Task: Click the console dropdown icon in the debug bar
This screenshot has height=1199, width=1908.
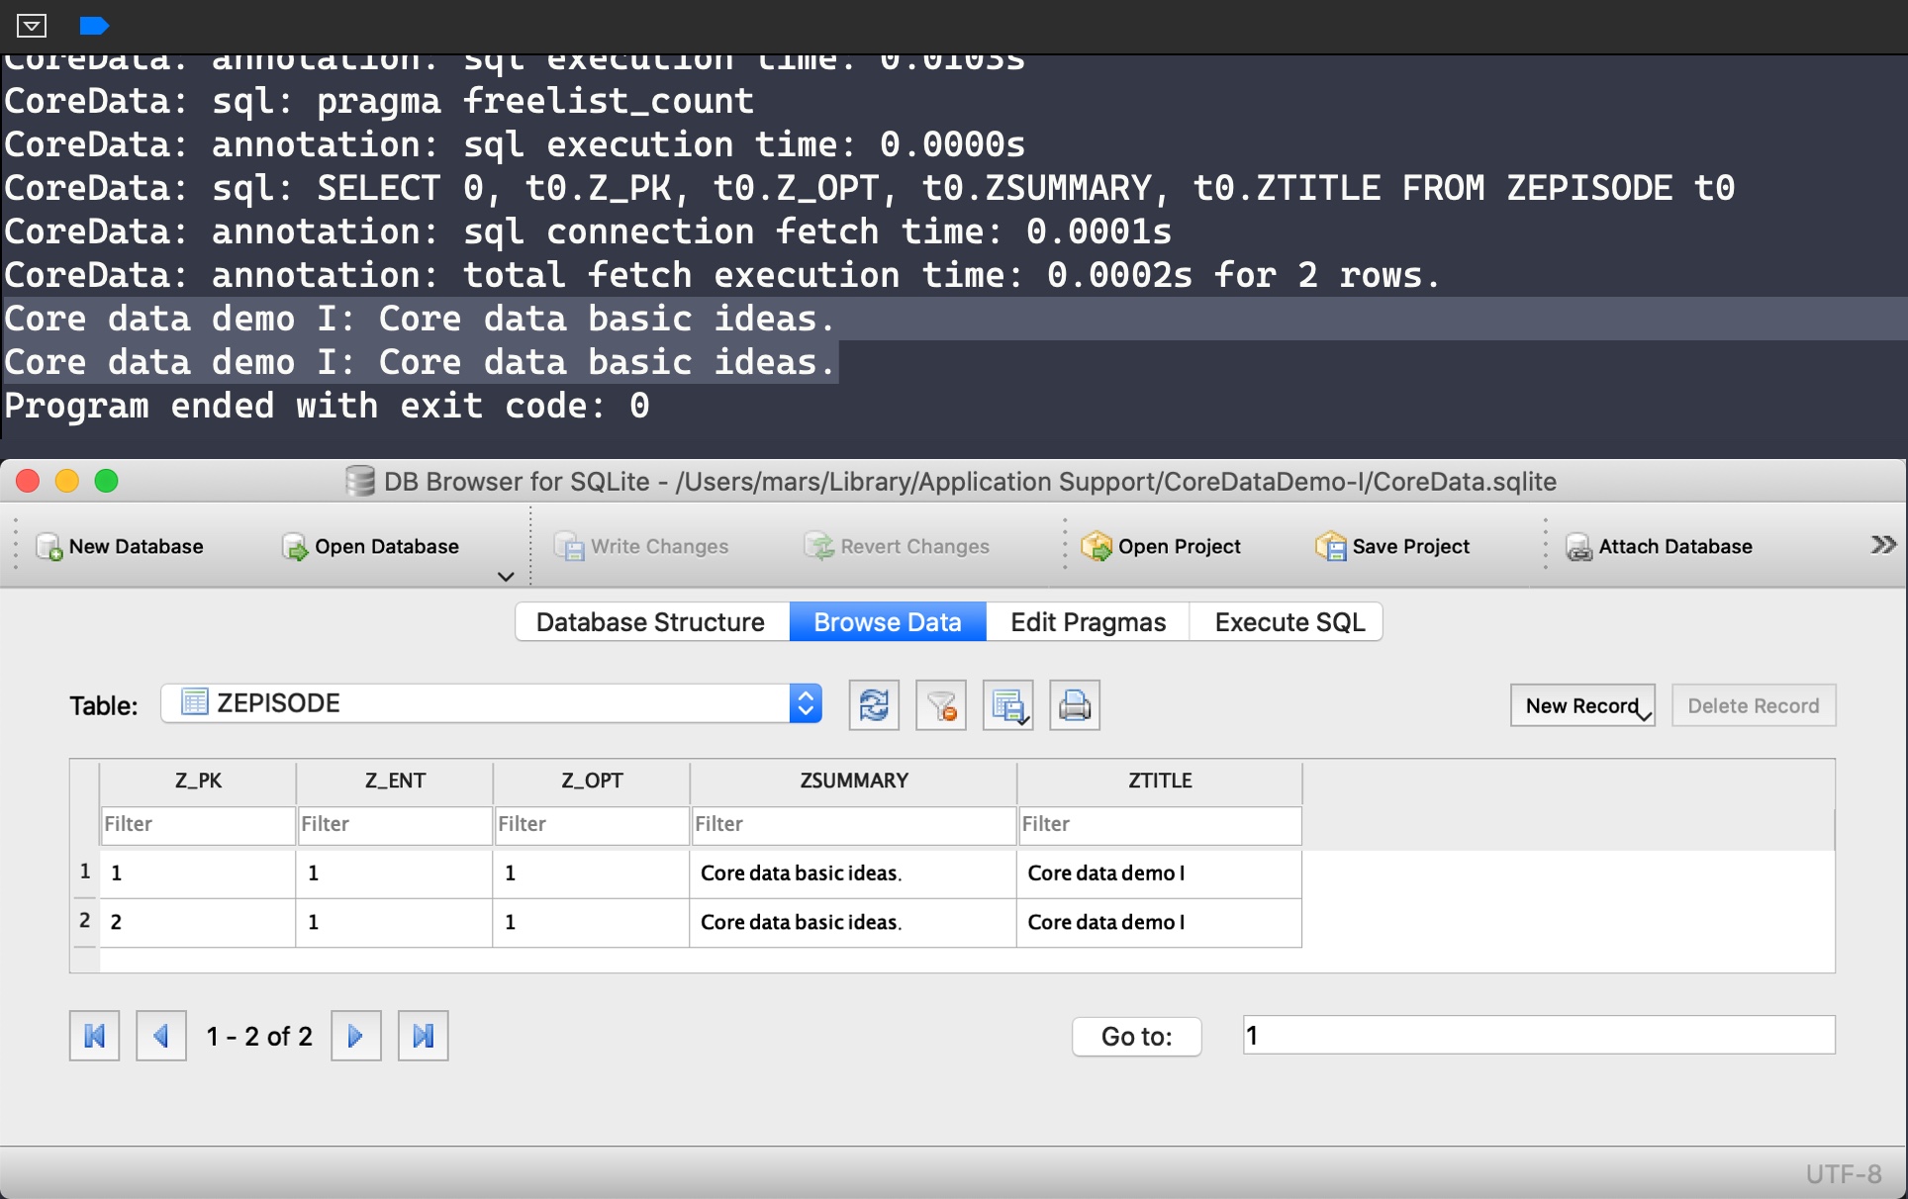Action: (32, 26)
